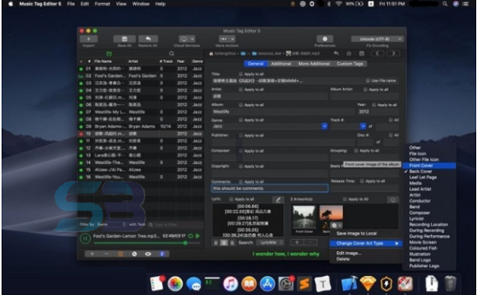Image resolution: width=477 pixels, height=295 pixels.
Task: Check Apply to all for Title
Action: [x=241, y=74]
